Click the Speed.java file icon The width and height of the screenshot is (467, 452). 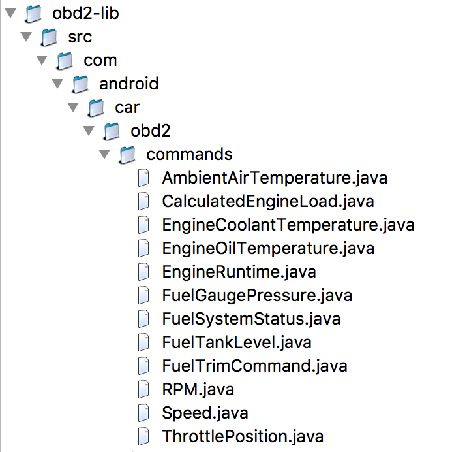143,413
